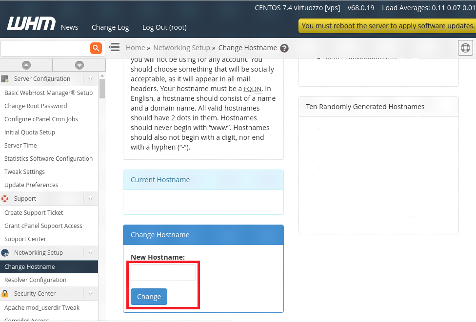Click the Ten Randomly Generated Hostnames heading

point(365,107)
